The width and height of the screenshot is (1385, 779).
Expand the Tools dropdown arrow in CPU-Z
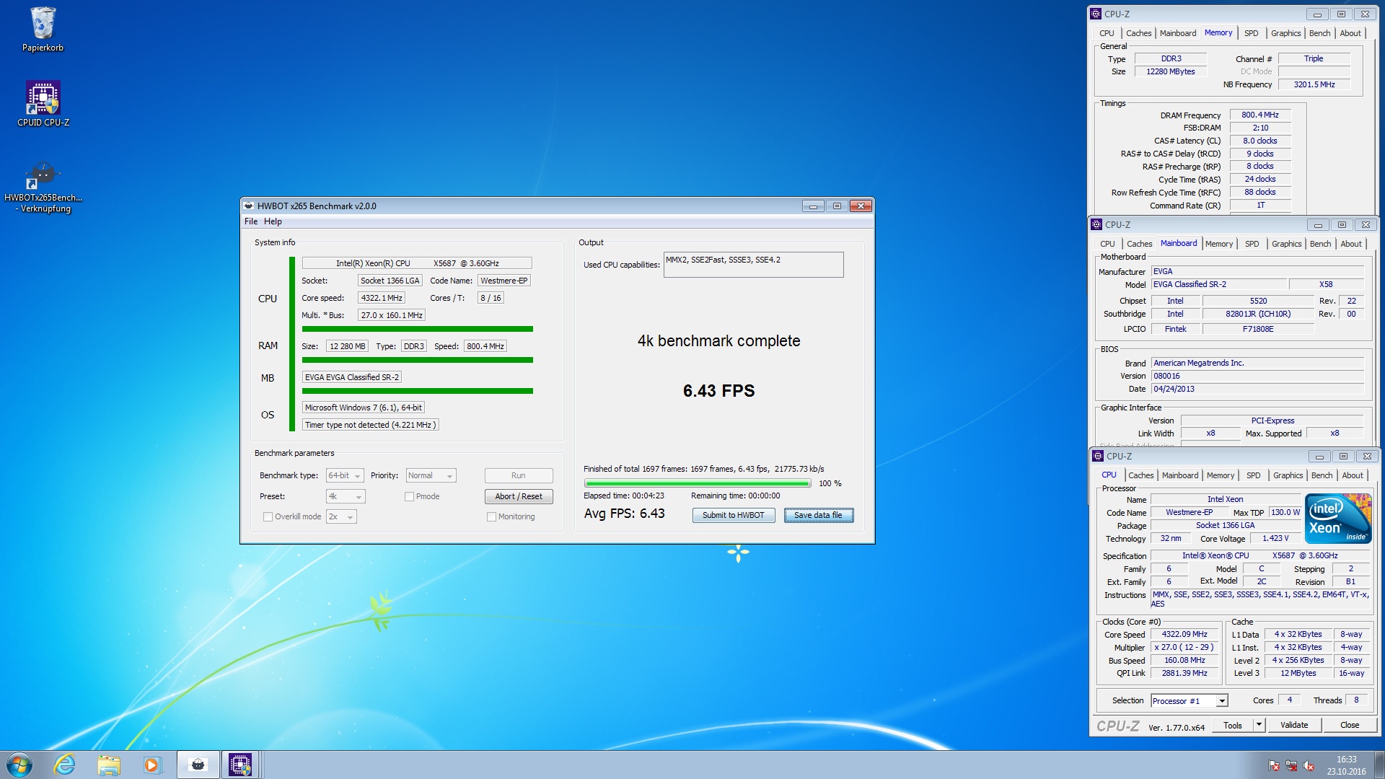1259,725
